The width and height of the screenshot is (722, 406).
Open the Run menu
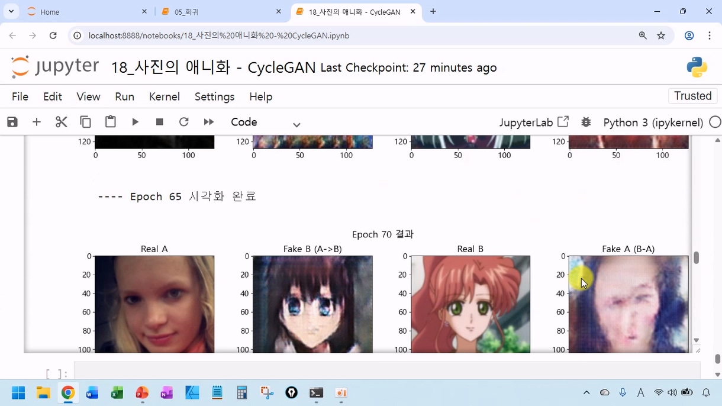124,96
